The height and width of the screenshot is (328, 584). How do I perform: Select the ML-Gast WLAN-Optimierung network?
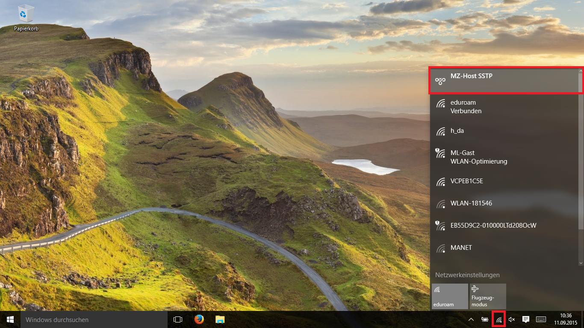click(x=504, y=157)
